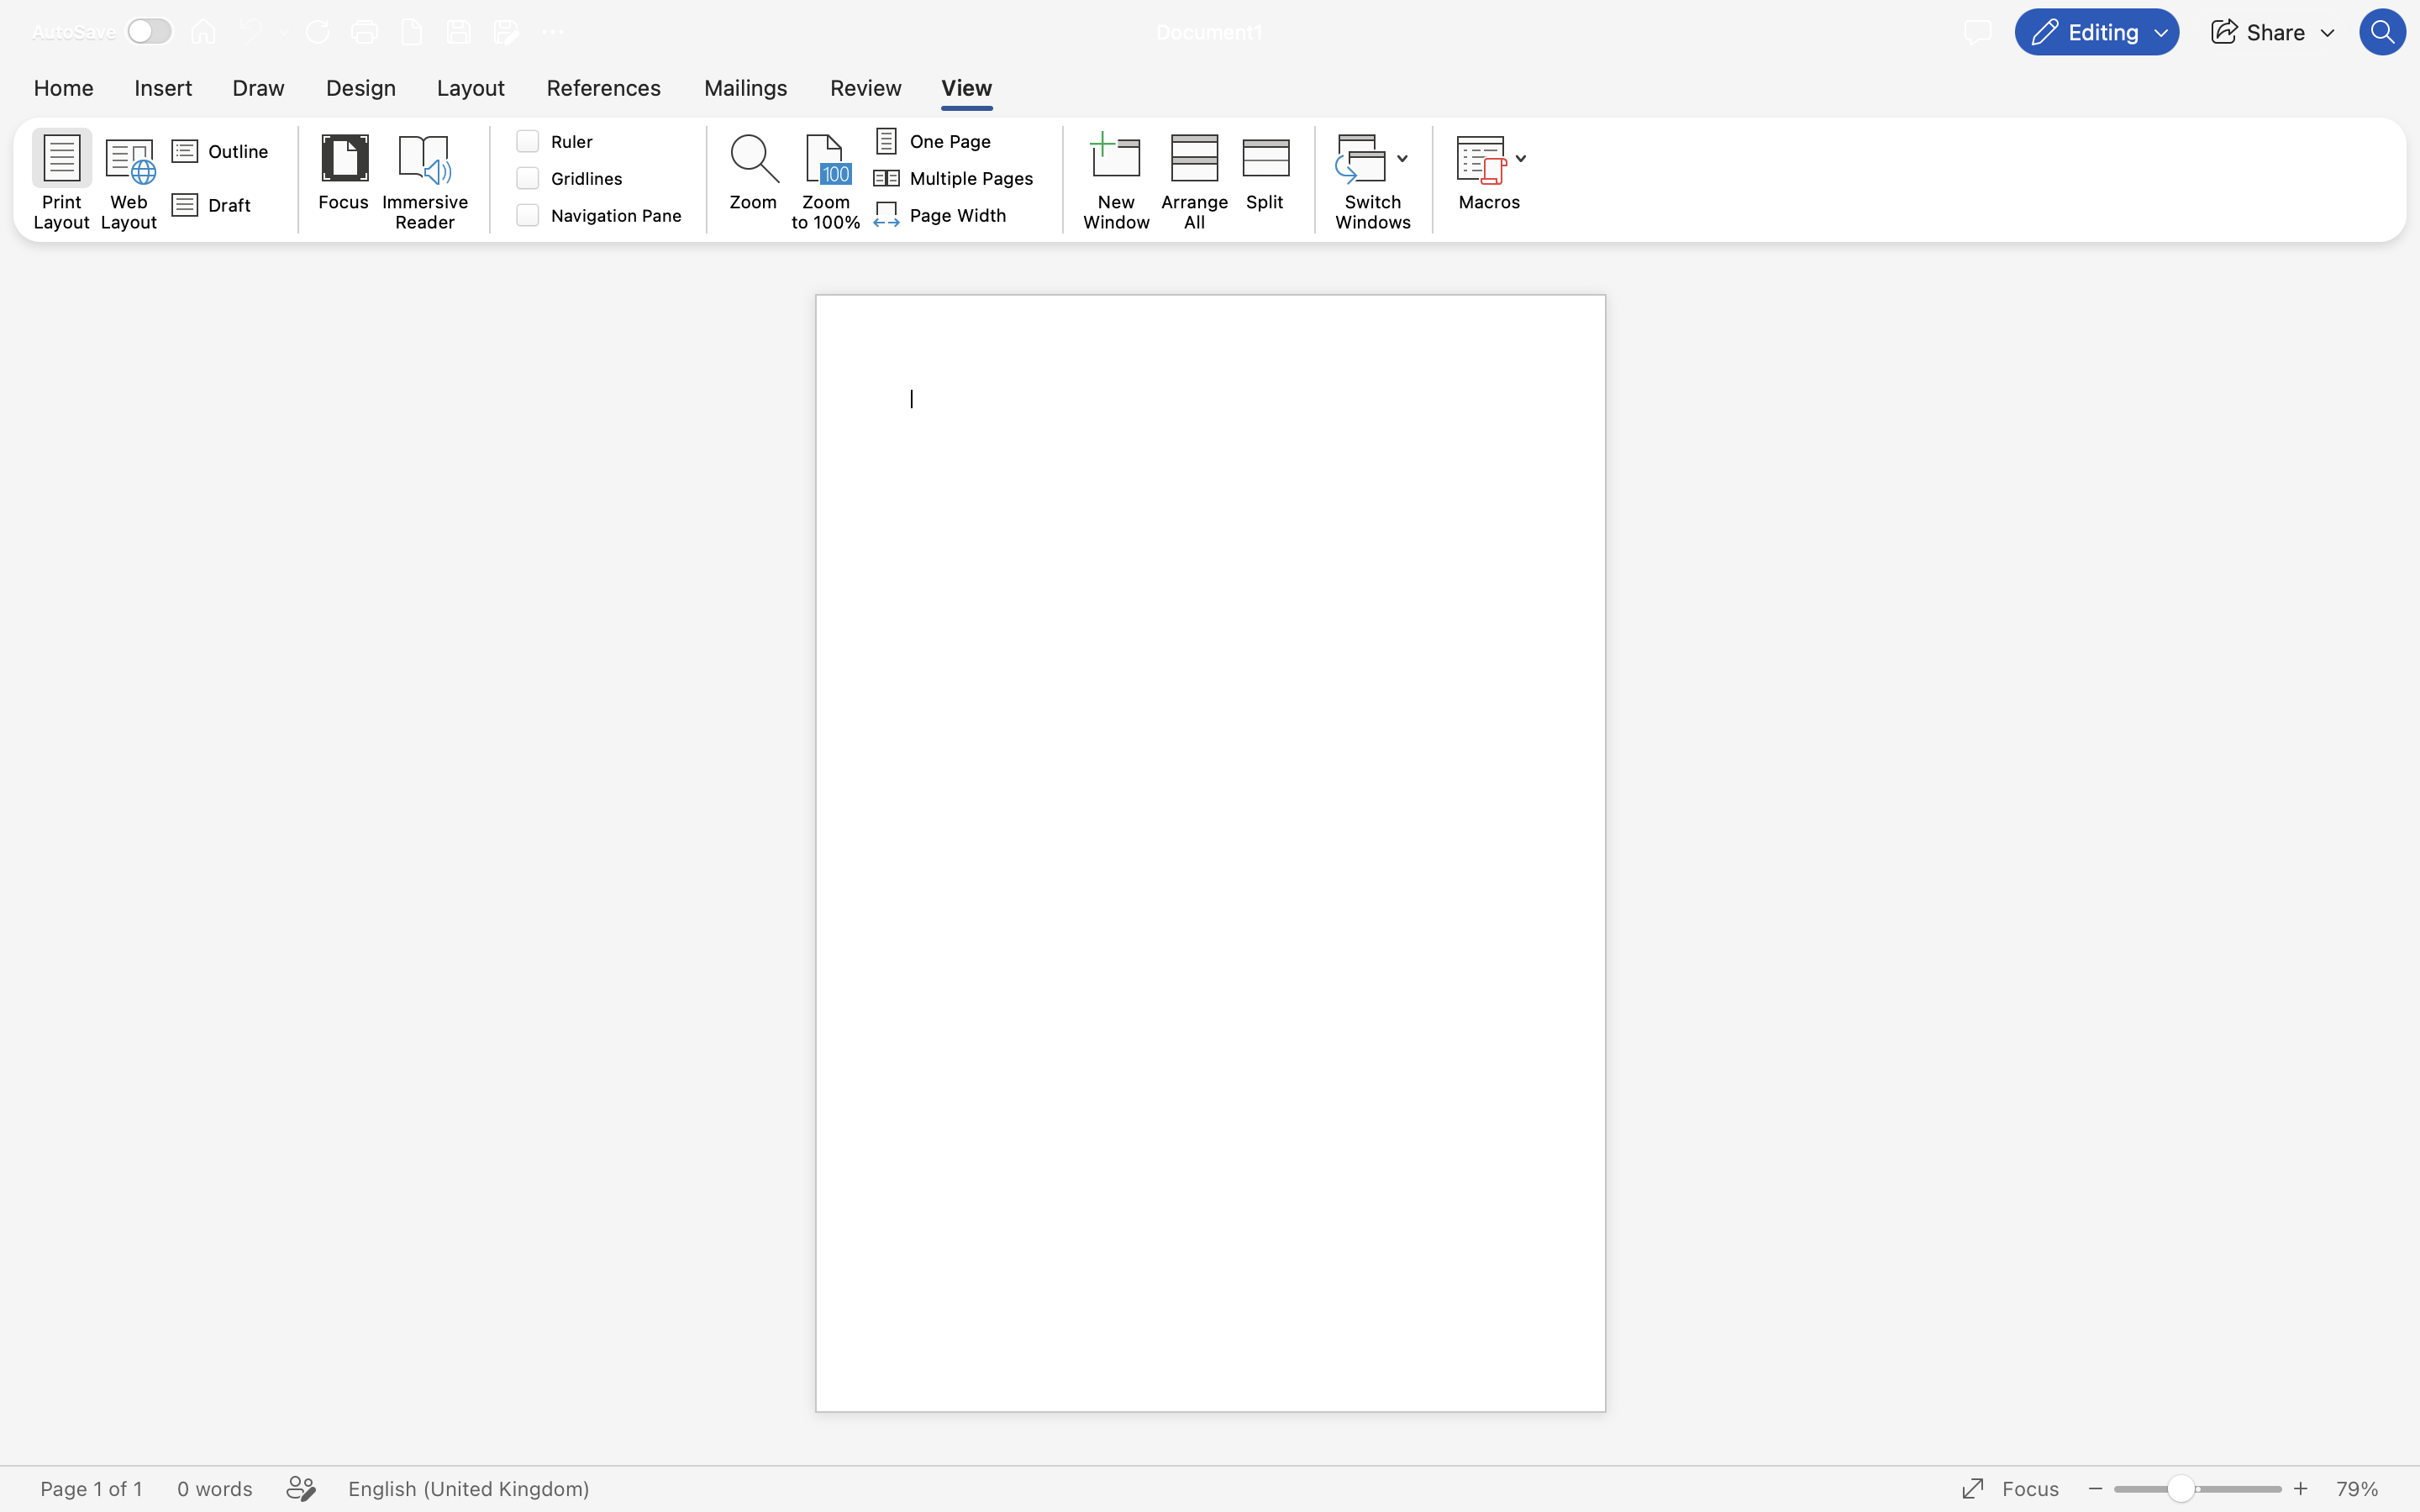2420x1512 pixels.
Task: Click the Home icon in title bar
Action: tap(203, 32)
